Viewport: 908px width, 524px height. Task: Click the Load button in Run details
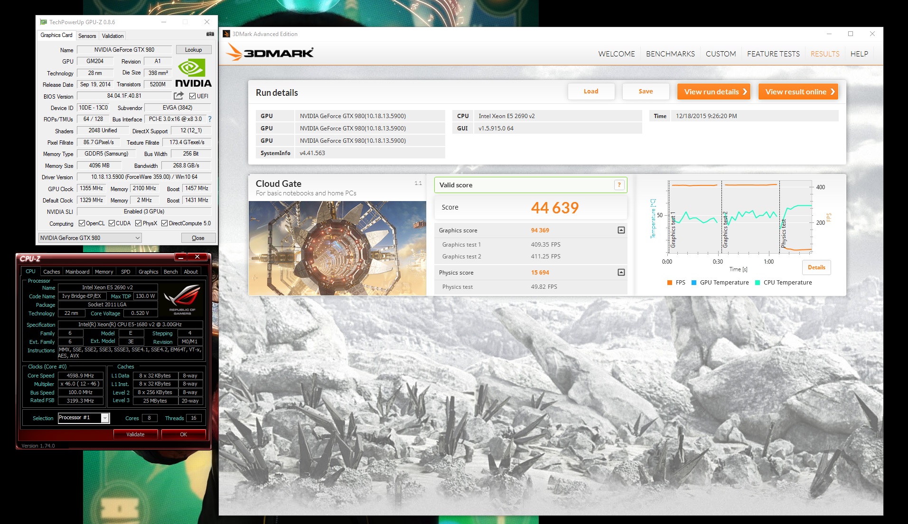tap(591, 92)
